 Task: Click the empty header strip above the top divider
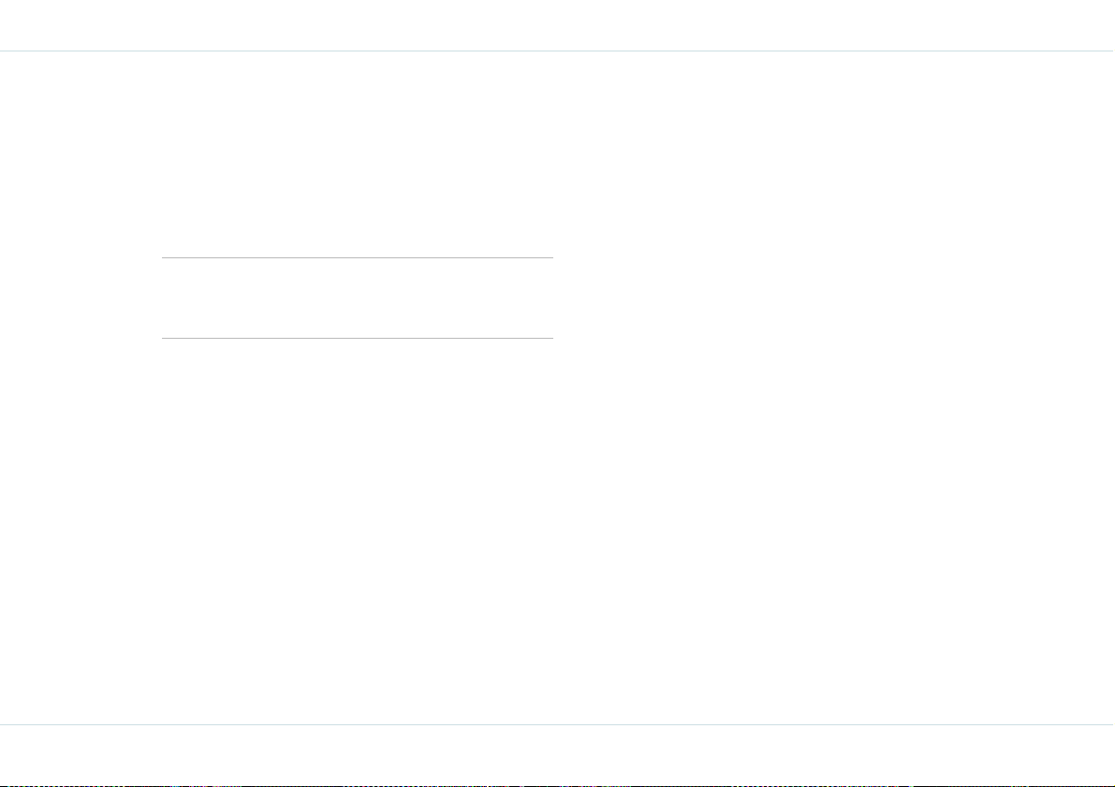point(558,25)
